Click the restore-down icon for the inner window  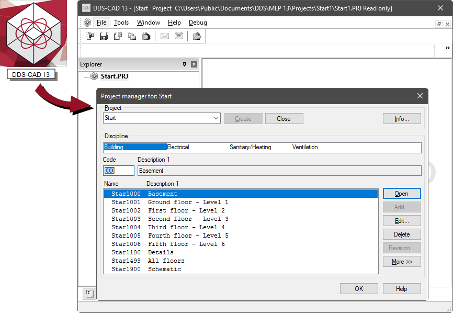pos(438,24)
